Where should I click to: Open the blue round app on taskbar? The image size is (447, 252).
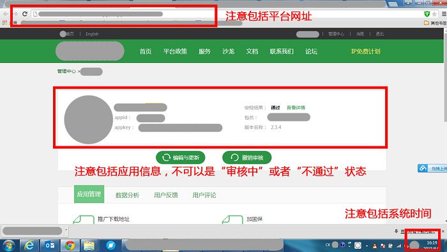[x=110, y=246]
